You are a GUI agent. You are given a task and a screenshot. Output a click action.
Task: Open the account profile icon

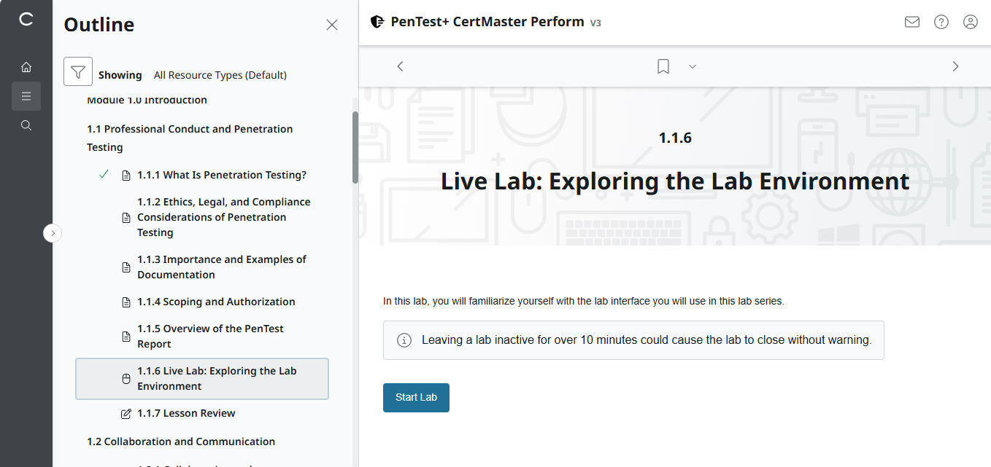pos(970,22)
